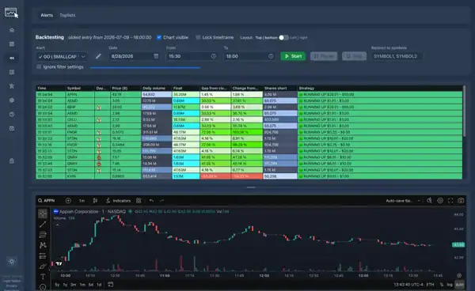Image resolution: width=475 pixels, height=291 pixels.
Task: Click the backtesting progress bar
Action: click(145, 68)
